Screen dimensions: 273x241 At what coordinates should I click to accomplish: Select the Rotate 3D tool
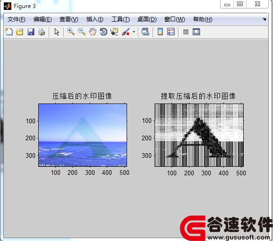click(103, 32)
